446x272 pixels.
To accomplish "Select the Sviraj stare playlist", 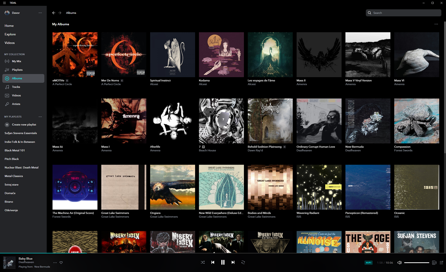I will click(x=11, y=185).
